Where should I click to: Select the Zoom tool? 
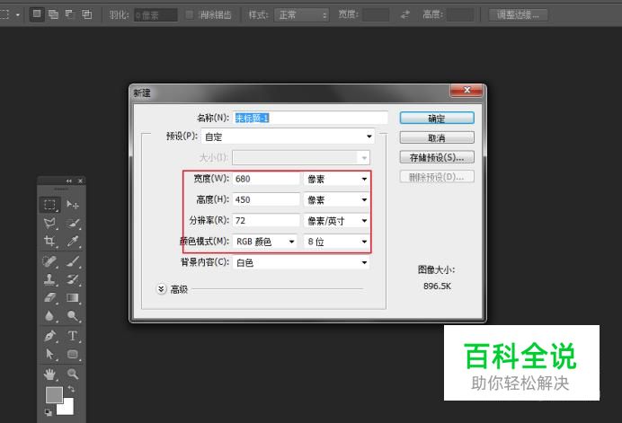tap(73, 374)
